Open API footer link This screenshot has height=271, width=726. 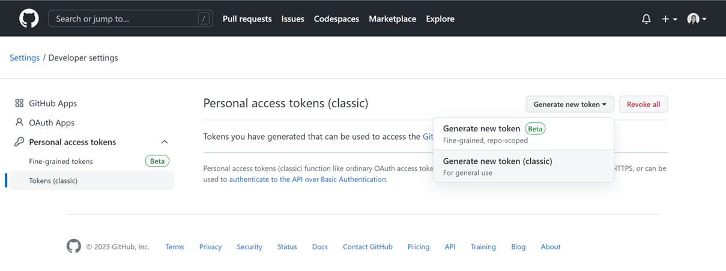pos(450,246)
